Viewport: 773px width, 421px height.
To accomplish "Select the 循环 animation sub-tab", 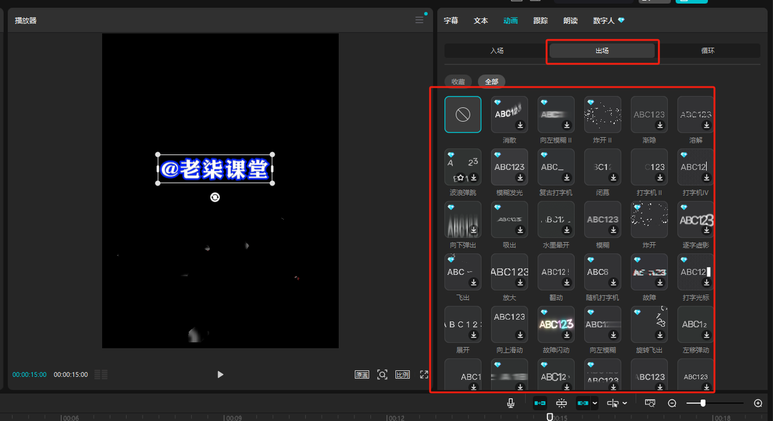I will (x=708, y=51).
